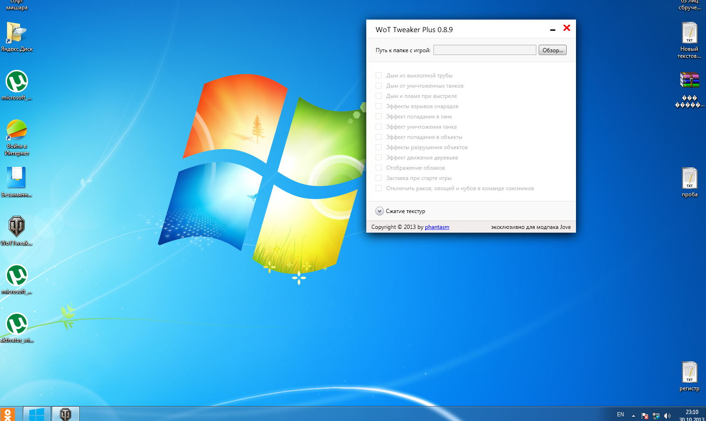Toggle Эффекты взрывов снарядов checkbox

pyautogui.click(x=378, y=106)
